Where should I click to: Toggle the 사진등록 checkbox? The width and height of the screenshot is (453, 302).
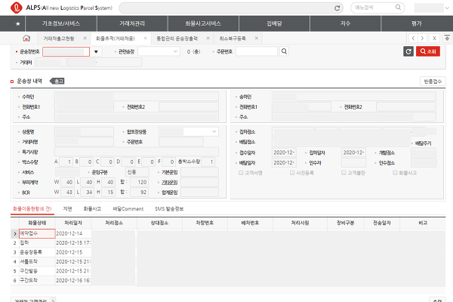pyautogui.click(x=292, y=173)
